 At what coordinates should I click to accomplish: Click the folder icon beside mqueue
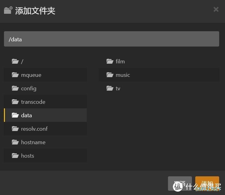pos(15,75)
